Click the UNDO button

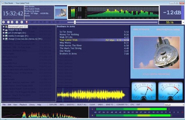tap(100, 105)
